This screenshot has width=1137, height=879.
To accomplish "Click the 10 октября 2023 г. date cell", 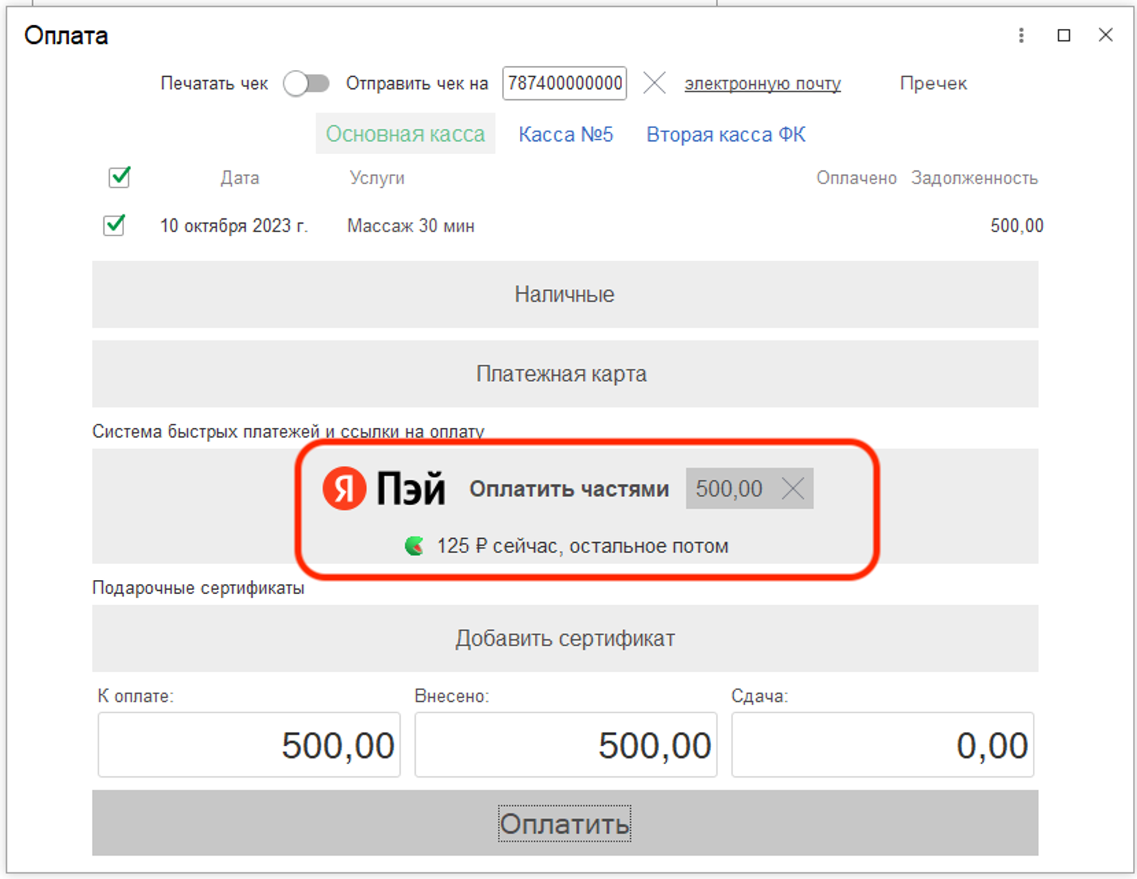I will pos(234,226).
